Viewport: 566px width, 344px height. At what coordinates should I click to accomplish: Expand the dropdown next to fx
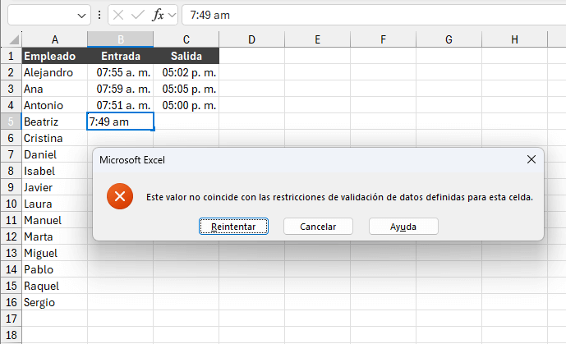173,15
